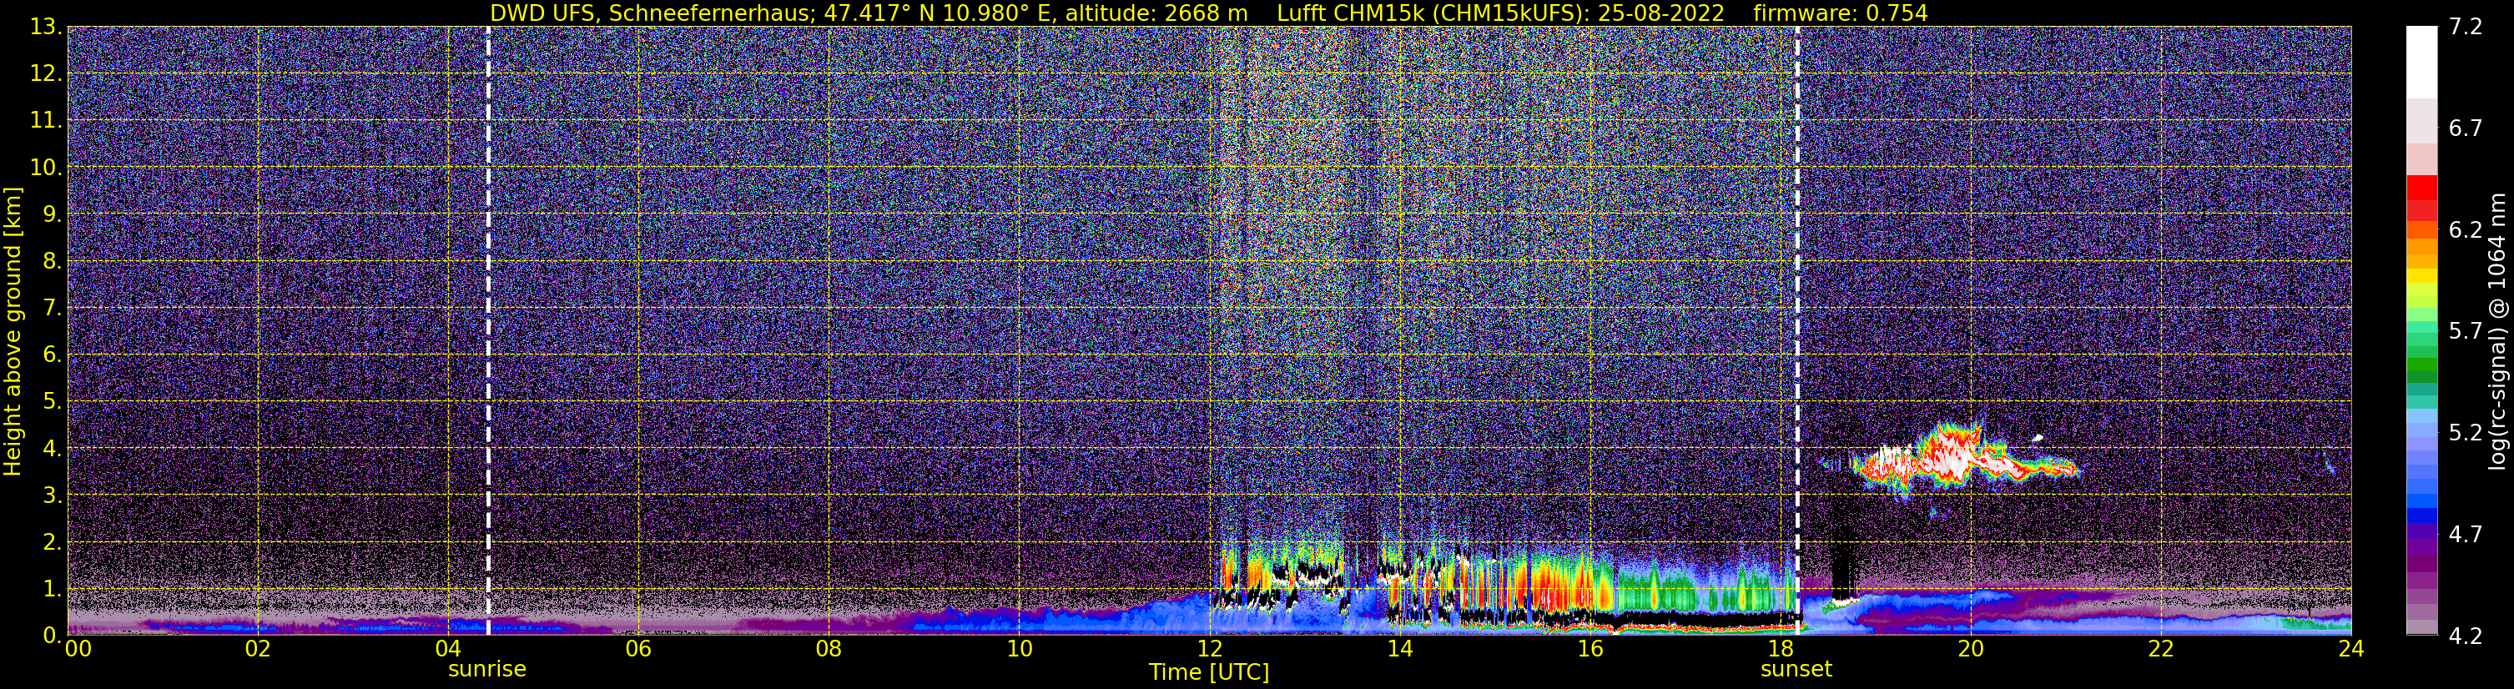Image resolution: width=2514 pixels, height=689 pixels.
Task: Click the 'sunrise' label below the axis
Action: 487,670
